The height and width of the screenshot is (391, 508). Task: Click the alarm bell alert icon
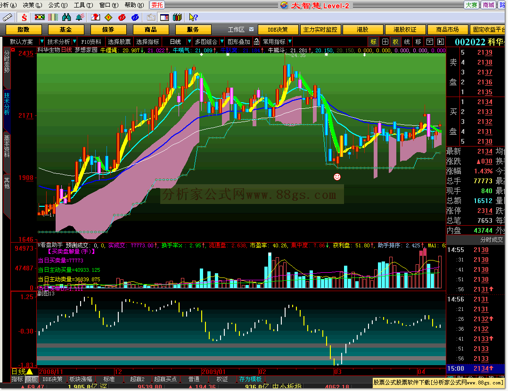pyautogui.click(x=80, y=17)
